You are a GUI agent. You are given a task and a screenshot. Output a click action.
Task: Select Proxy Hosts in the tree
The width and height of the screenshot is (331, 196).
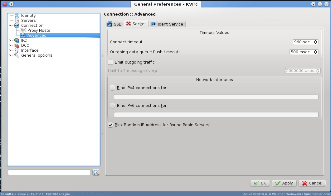(x=39, y=30)
